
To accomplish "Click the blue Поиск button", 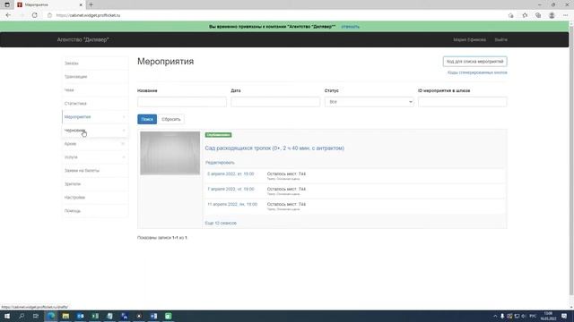I will [x=147, y=119].
